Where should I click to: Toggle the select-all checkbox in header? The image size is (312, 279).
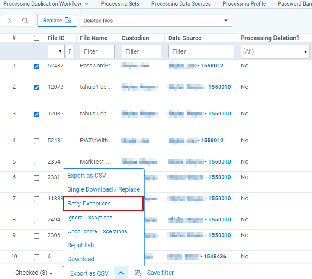pyautogui.click(x=37, y=38)
